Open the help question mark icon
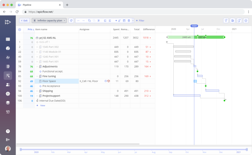Viewport: 252px width, 155px height. coord(8,131)
